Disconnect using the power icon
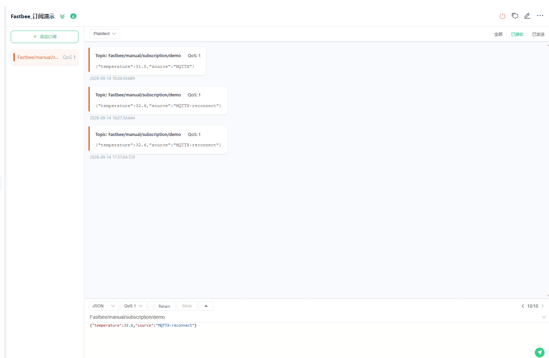The width and height of the screenshot is (549, 358). pyautogui.click(x=502, y=16)
